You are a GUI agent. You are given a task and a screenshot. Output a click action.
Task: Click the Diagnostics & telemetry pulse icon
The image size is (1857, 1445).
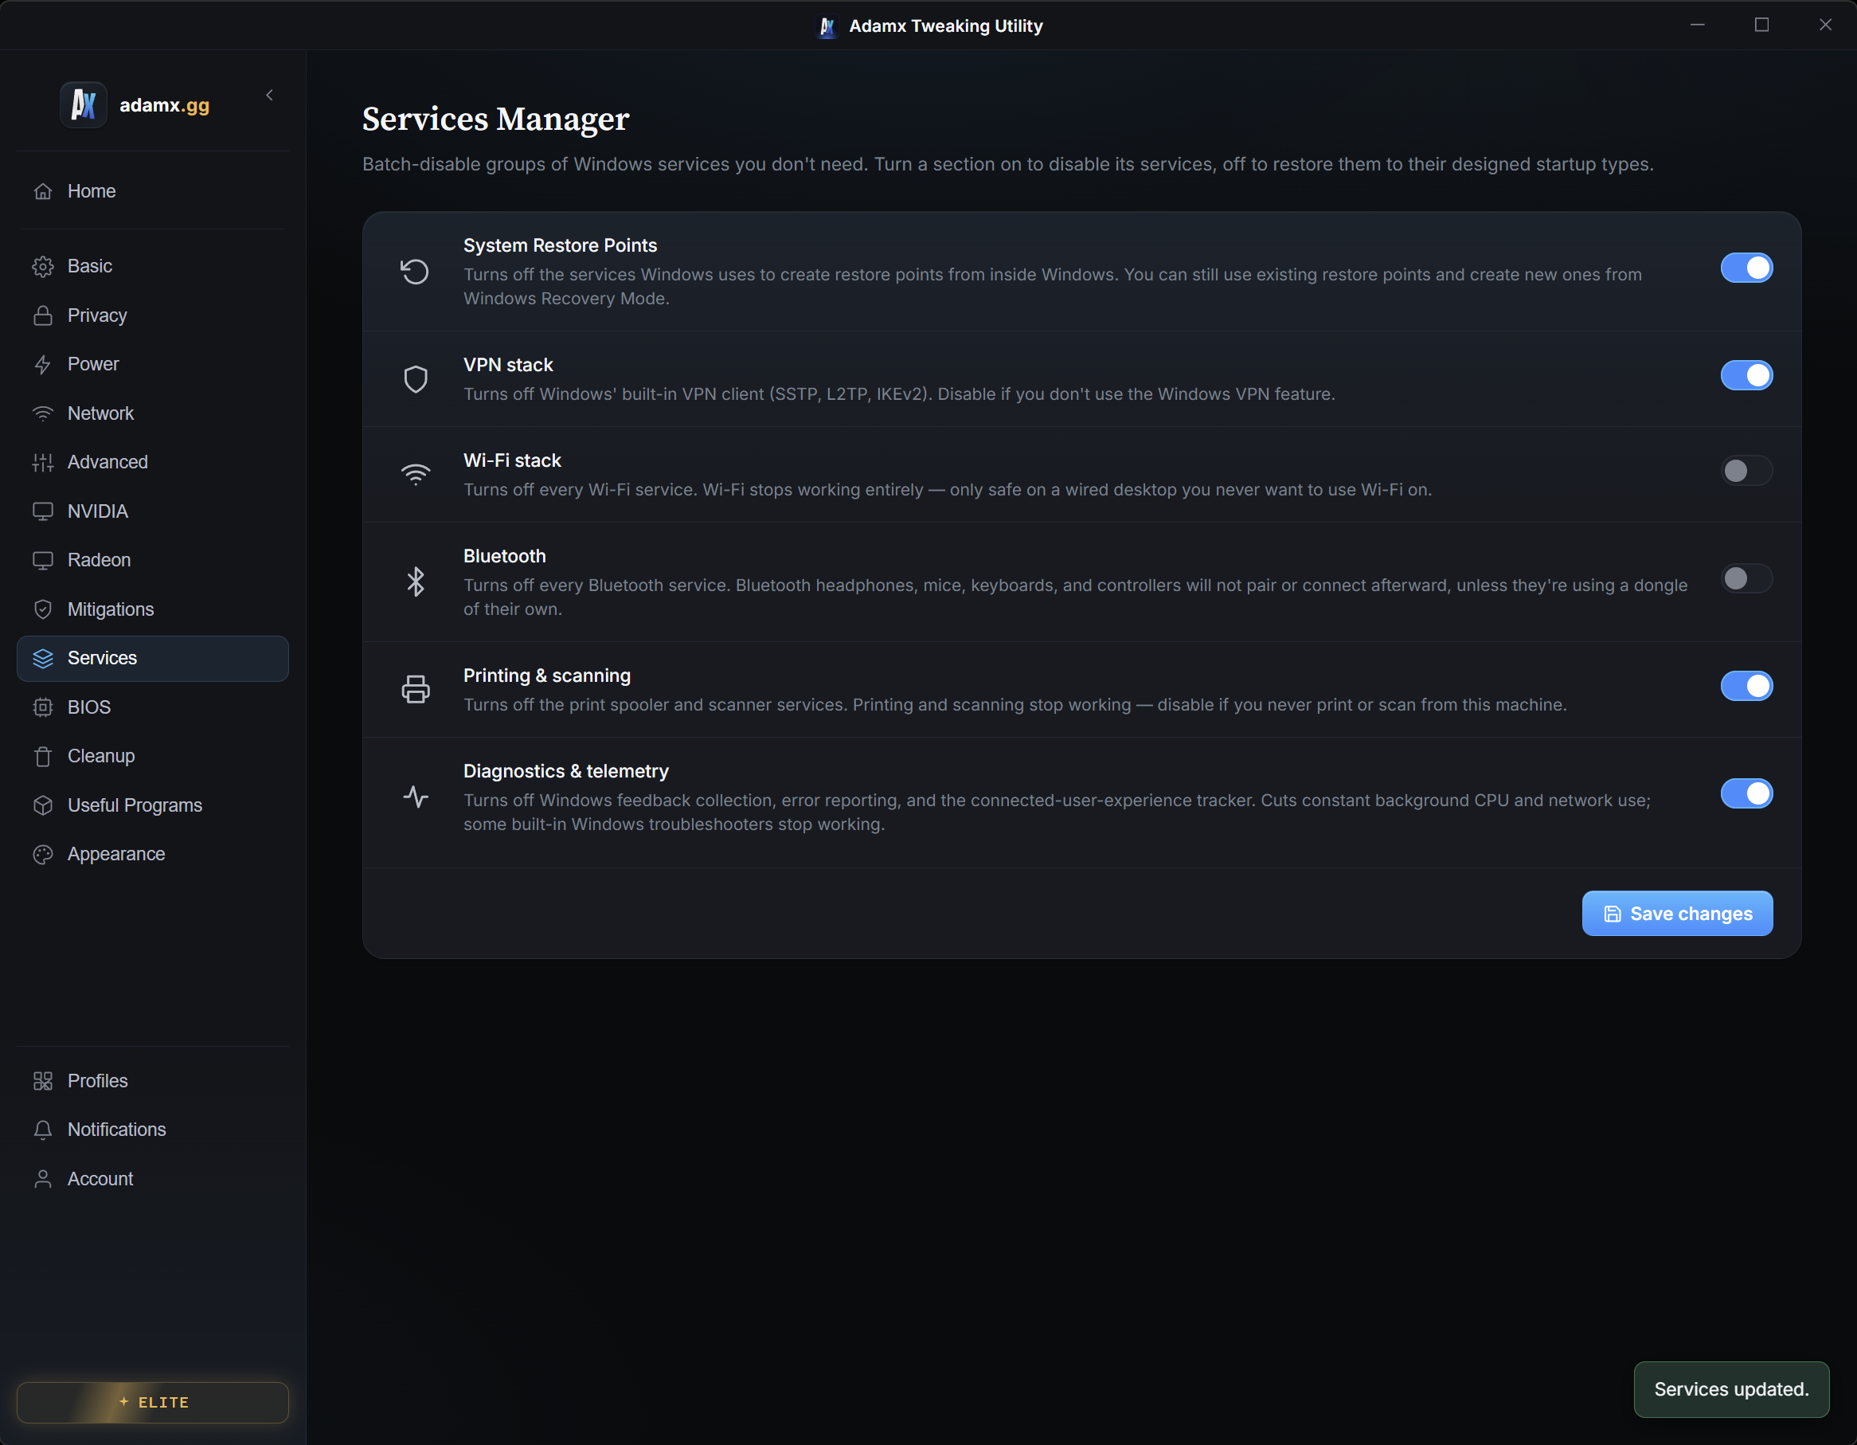tap(415, 797)
